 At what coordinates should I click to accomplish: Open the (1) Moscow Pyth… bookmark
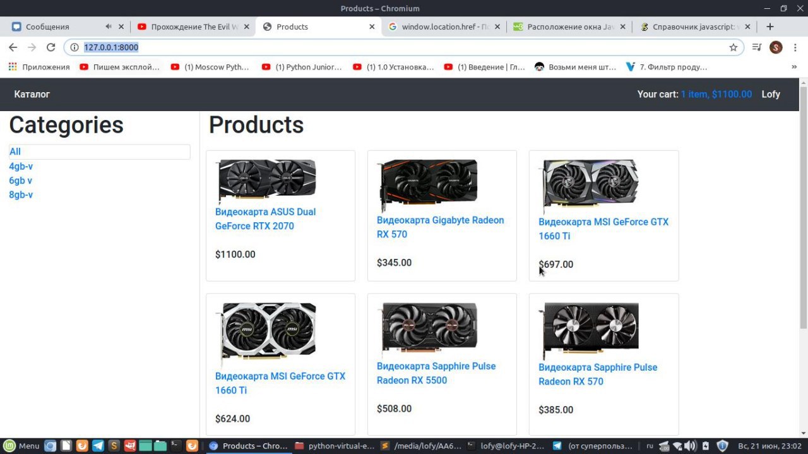(x=210, y=67)
